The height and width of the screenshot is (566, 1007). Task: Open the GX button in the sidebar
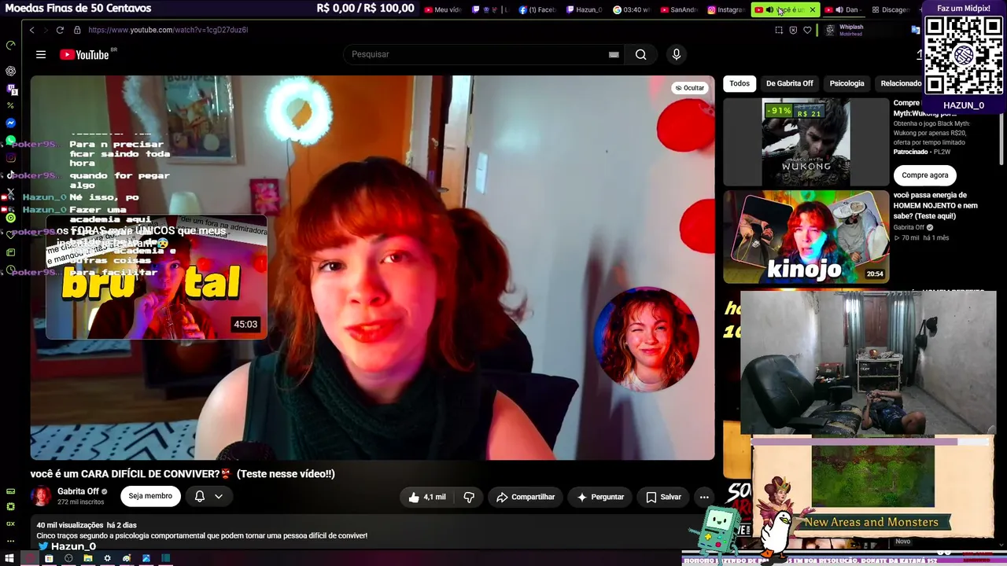pyautogui.click(x=10, y=524)
